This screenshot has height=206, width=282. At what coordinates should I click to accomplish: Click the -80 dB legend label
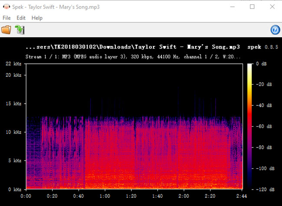264,147
